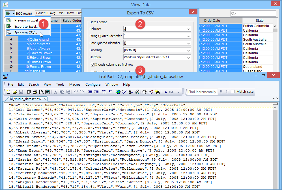Click the Find incrementally input field

click(x=202, y=92)
